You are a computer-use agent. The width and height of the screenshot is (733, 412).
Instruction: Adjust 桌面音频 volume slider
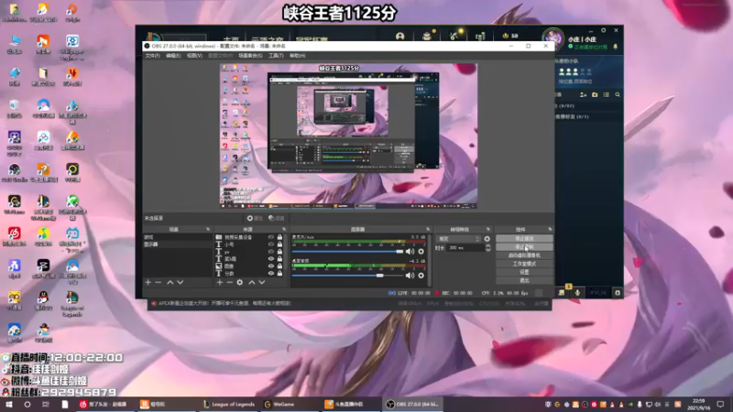[x=347, y=276]
